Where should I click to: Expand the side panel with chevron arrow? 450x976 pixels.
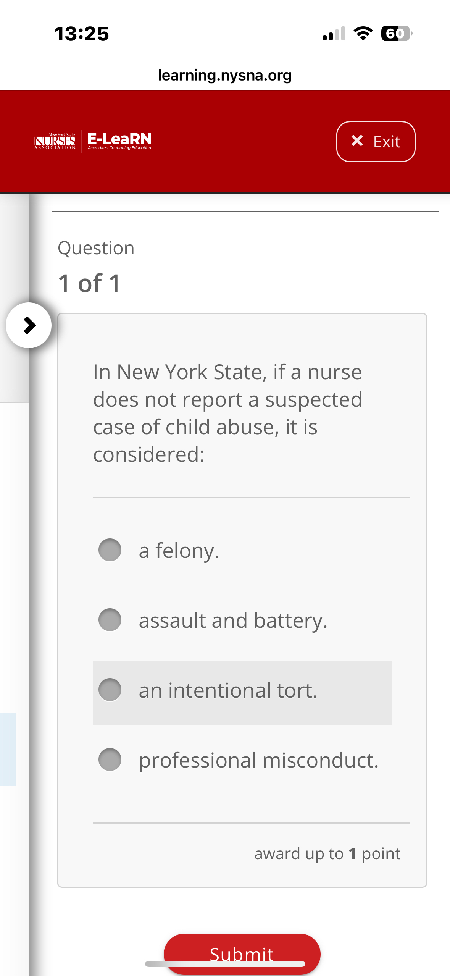coord(29,325)
